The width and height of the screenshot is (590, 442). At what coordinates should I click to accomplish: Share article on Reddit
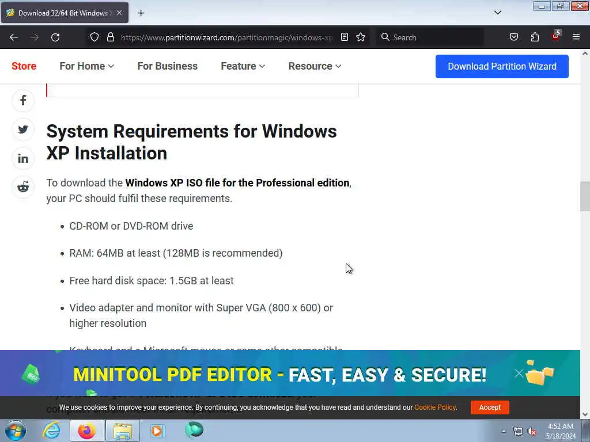[x=23, y=187]
